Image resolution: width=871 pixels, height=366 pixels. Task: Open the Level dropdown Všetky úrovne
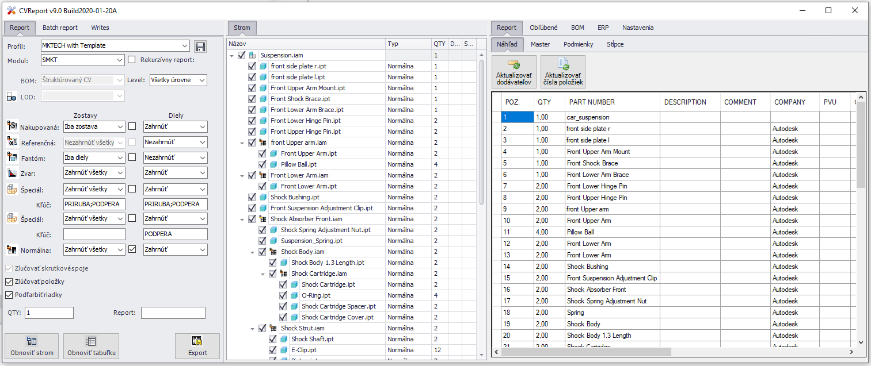pyautogui.click(x=201, y=80)
